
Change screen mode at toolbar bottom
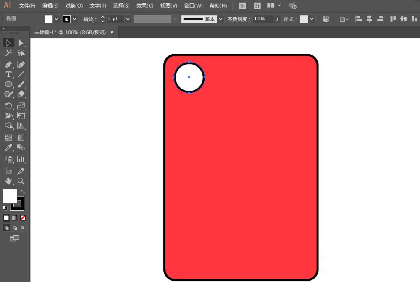point(15,238)
